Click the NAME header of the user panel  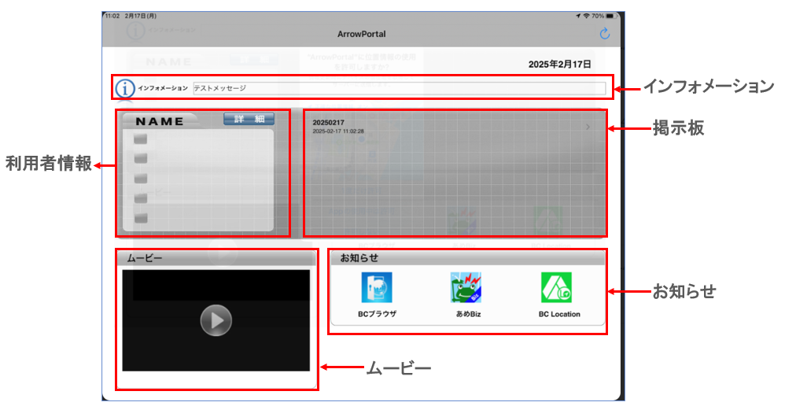[x=160, y=121]
